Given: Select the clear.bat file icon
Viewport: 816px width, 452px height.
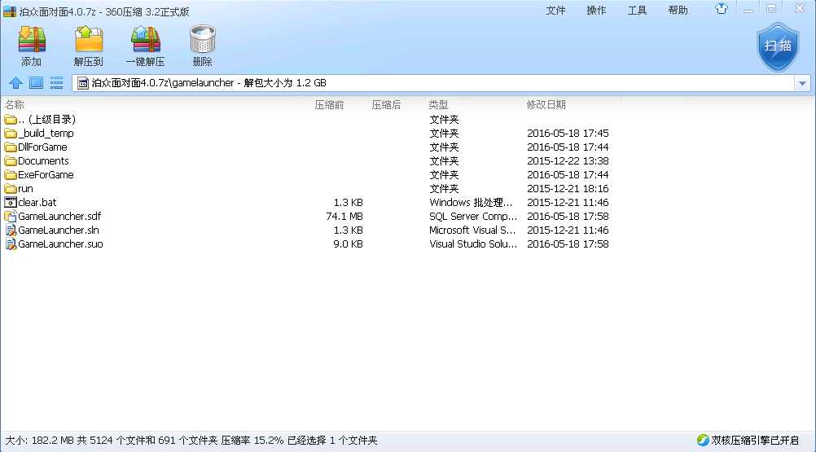Looking at the screenshot, I should click(11, 202).
